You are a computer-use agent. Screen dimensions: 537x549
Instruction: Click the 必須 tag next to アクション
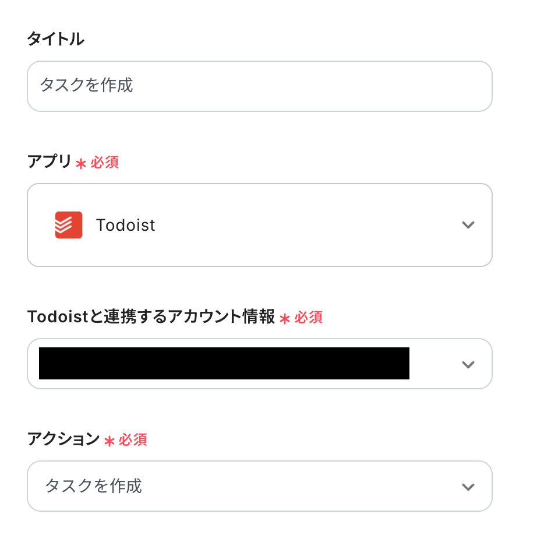(133, 440)
